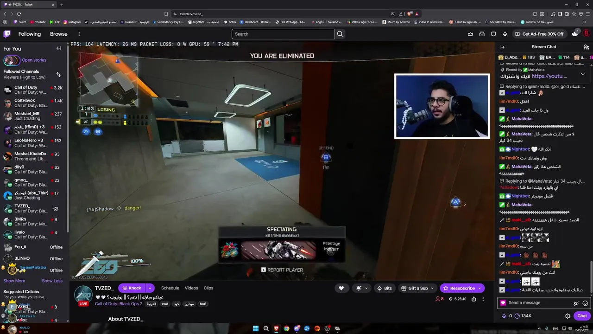Viewport: 593px width, 334px height.
Task: Open the emote picker in the chat box
Action: [585, 303]
